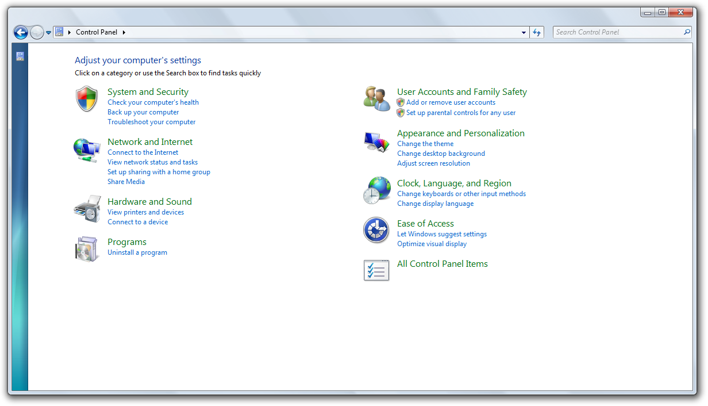Image resolution: width=708 pixels, height=406 pixels.
Task: Open Troubleshoot your computer
Action: (151, 122)
